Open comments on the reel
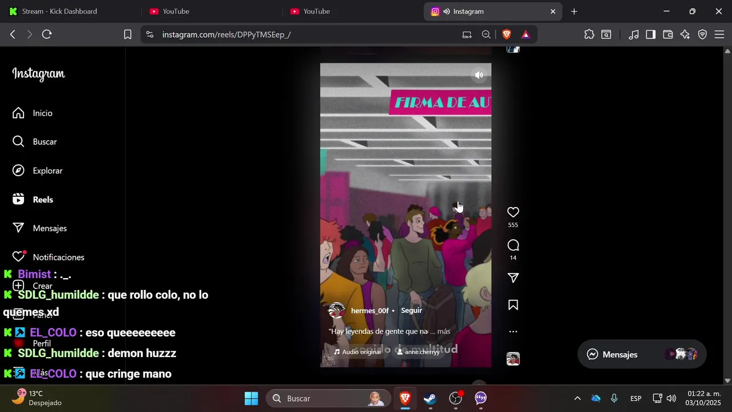Image resolution: width=732 pixels, height=412 pixels. coord(513,245)
